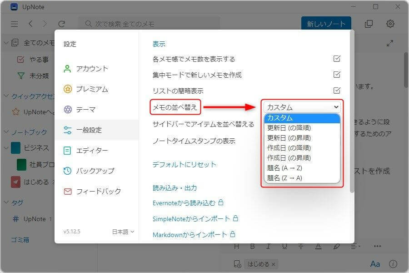Open settings gear icon in top bar
Viewport: 409px width, 273px height.
pyautogui.click(x=390, y=24)
